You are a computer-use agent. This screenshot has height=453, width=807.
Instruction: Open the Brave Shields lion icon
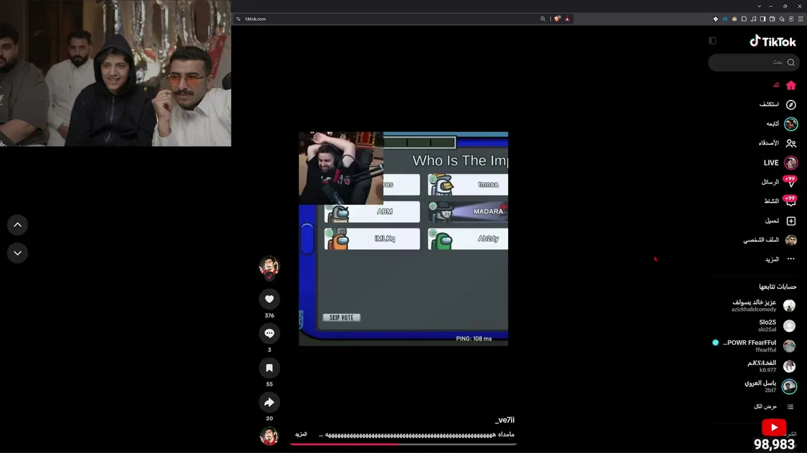557,19
